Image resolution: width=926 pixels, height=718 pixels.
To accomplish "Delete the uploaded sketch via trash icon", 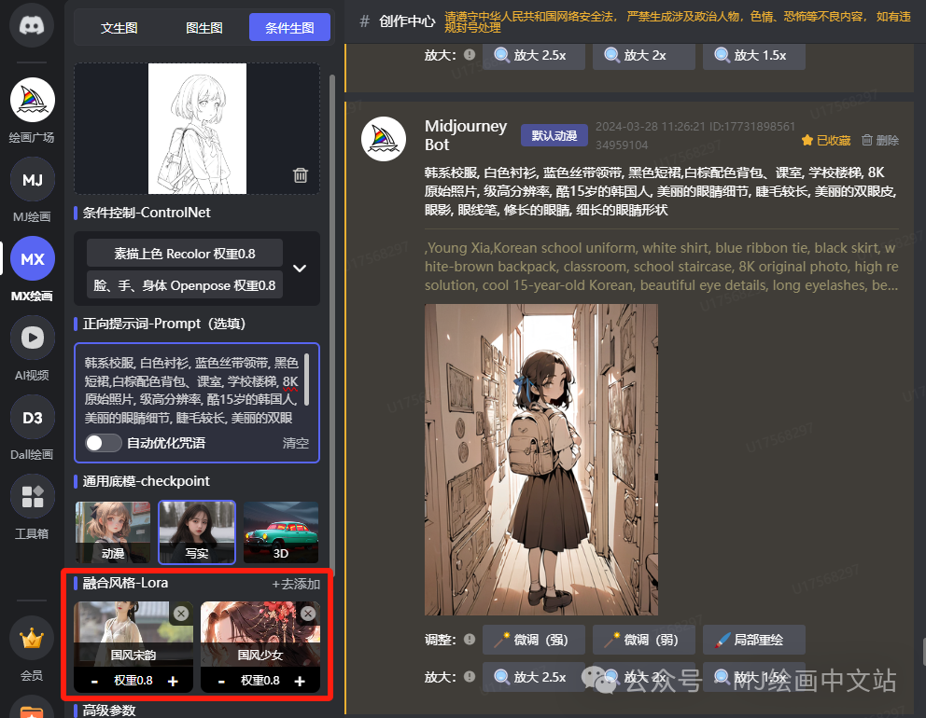I will 300,175.
